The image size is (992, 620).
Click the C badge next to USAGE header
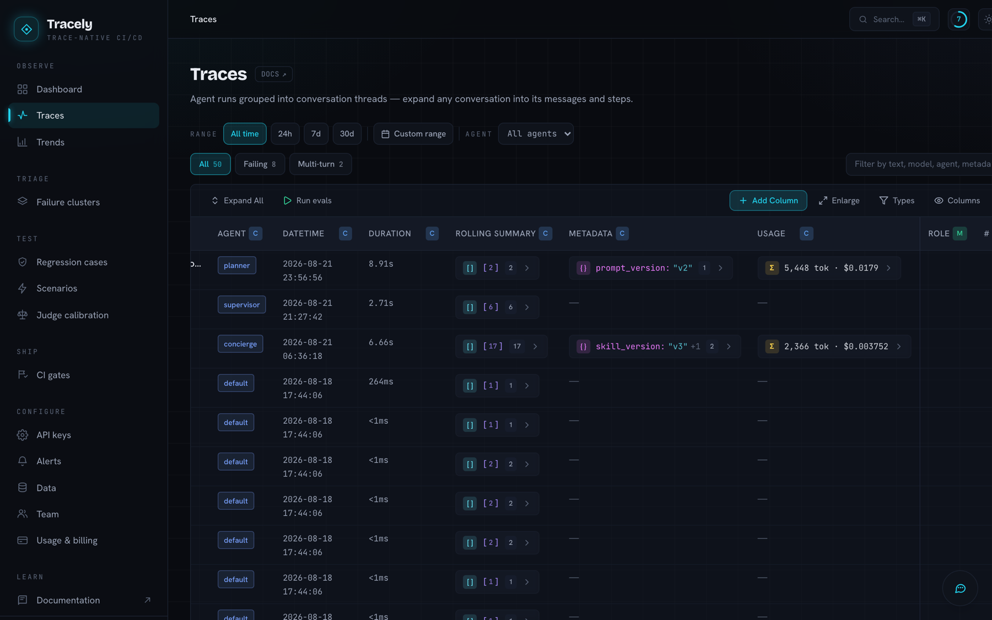click(806, 234)
